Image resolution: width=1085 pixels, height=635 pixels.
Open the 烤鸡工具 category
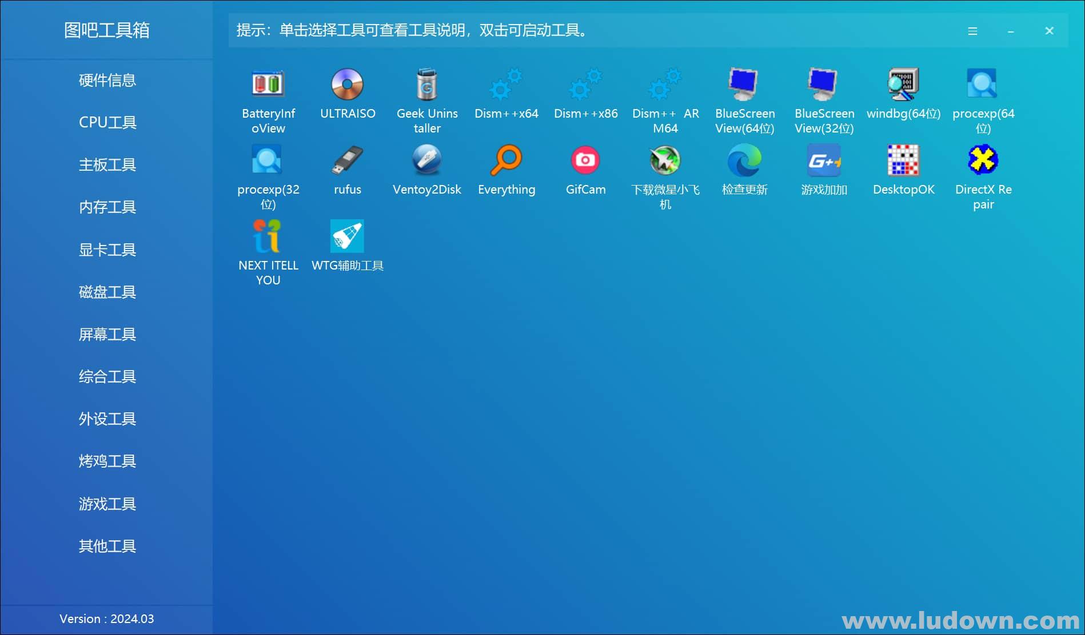coord(107,461)
